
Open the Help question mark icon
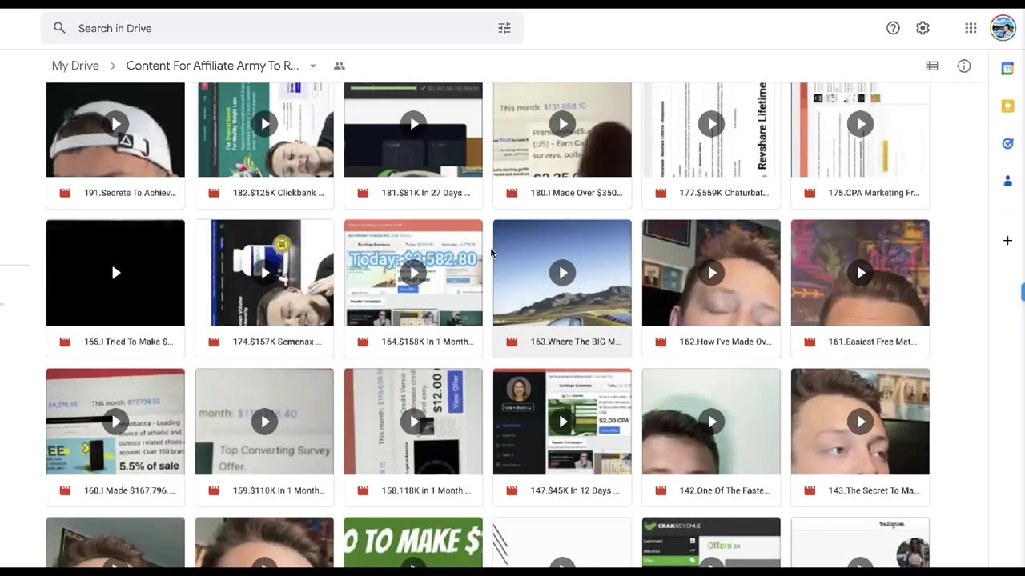[x=893, y=28]
